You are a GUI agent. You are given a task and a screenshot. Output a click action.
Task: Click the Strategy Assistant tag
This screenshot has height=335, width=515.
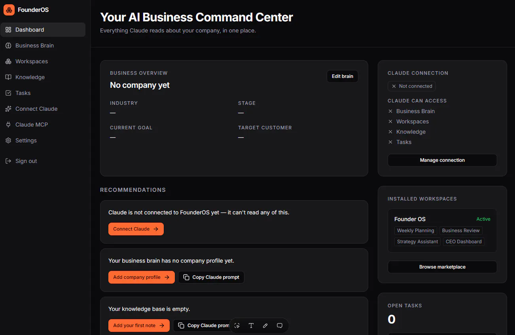tap(417, 242)
